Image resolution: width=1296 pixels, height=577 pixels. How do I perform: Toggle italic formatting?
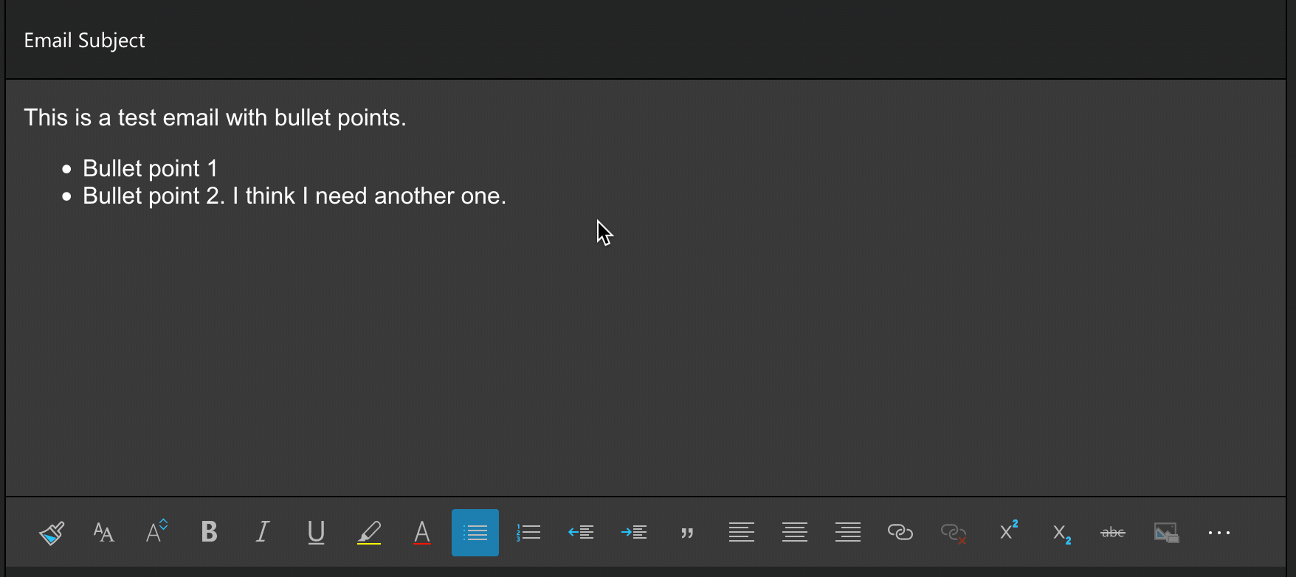262,532
